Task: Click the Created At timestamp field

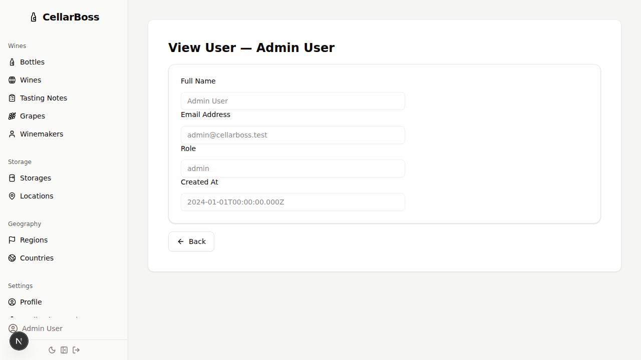Action: (x=292, y=201)
